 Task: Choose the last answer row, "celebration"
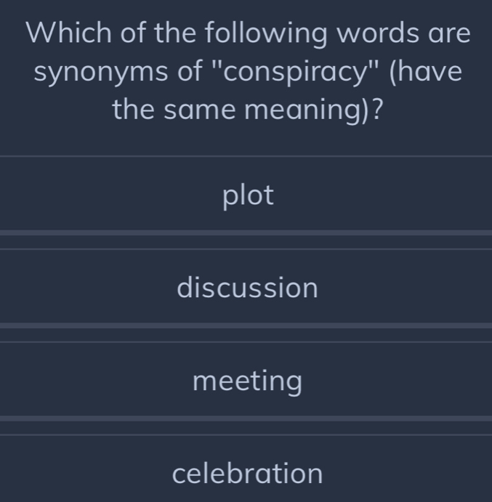click(247, 473)
